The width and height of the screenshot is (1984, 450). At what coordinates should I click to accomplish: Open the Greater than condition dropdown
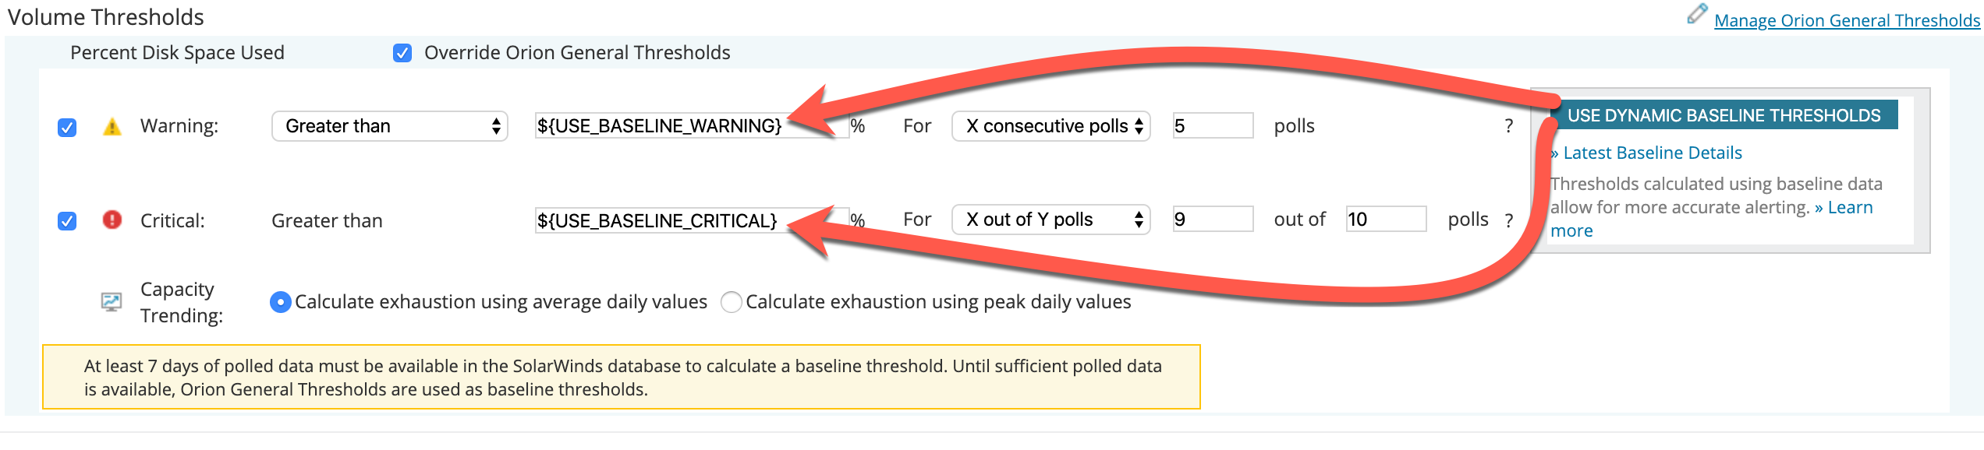[x=389, y=125]
